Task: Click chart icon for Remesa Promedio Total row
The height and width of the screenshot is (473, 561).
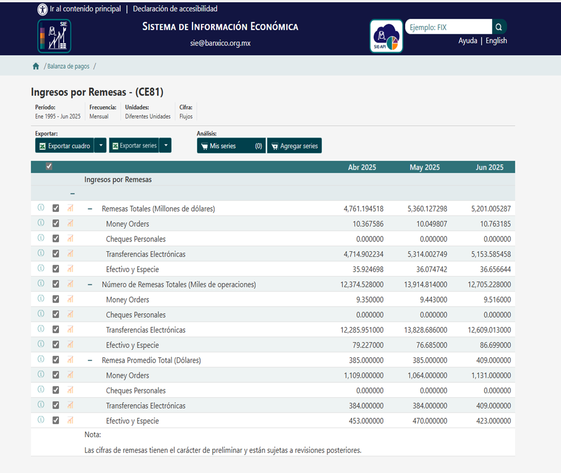Action: point(71,360)
